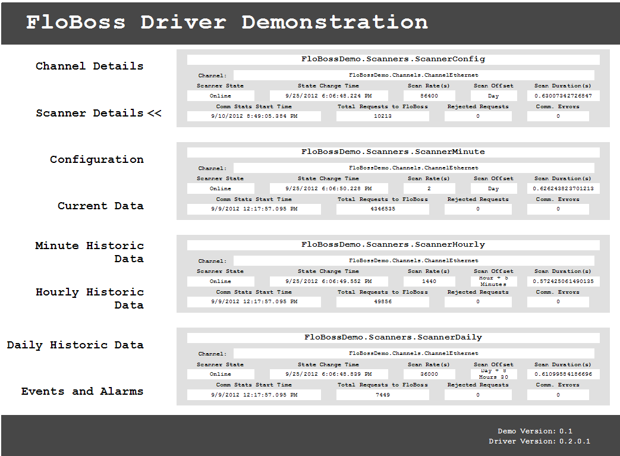Click ScannerMinute's Online scanner state
Viewport: 620px width, 456px height.
click(x=221, y=188)
